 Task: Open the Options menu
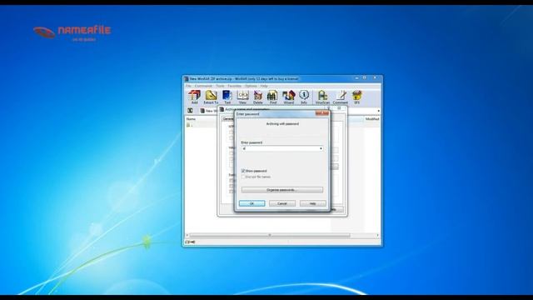(251, 86)
